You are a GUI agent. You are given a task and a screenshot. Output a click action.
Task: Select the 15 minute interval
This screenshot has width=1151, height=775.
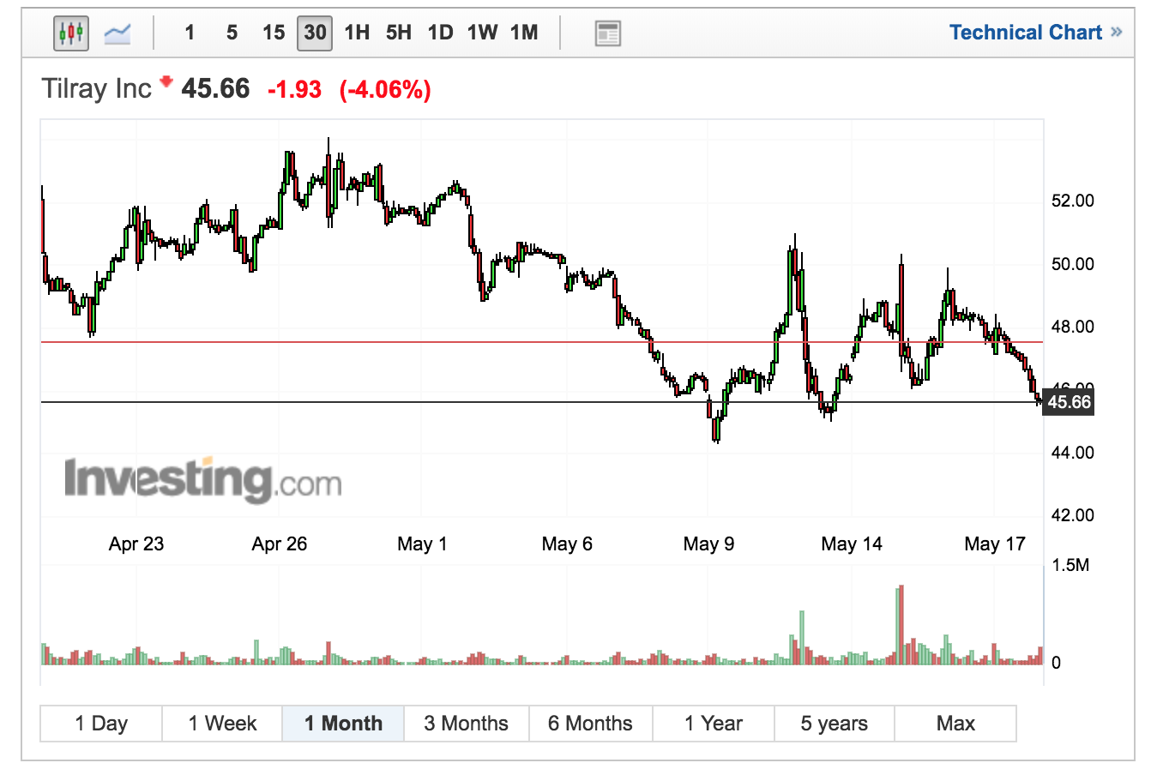[x=274, y=33]
